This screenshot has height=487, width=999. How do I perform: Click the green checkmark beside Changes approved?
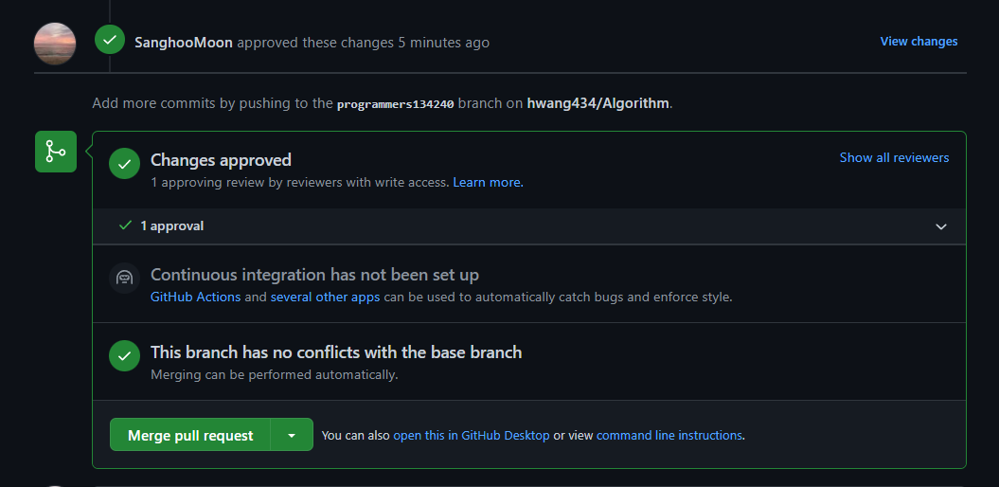click(124, 164)
